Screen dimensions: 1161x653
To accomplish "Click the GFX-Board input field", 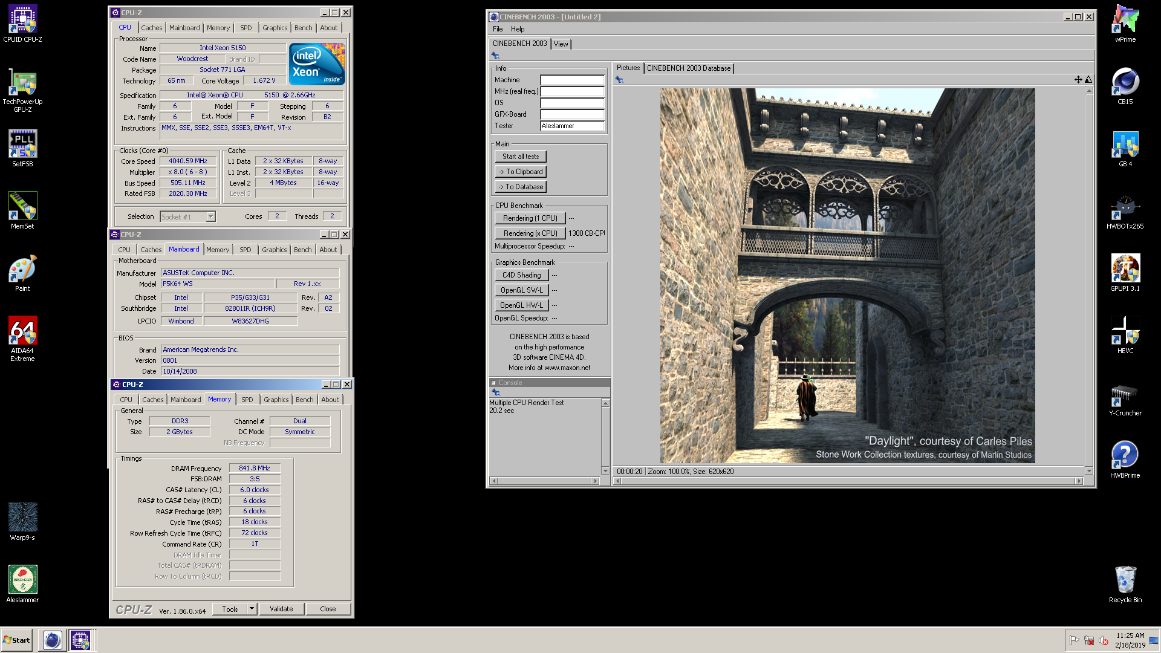I will click(x=572, y=114).
